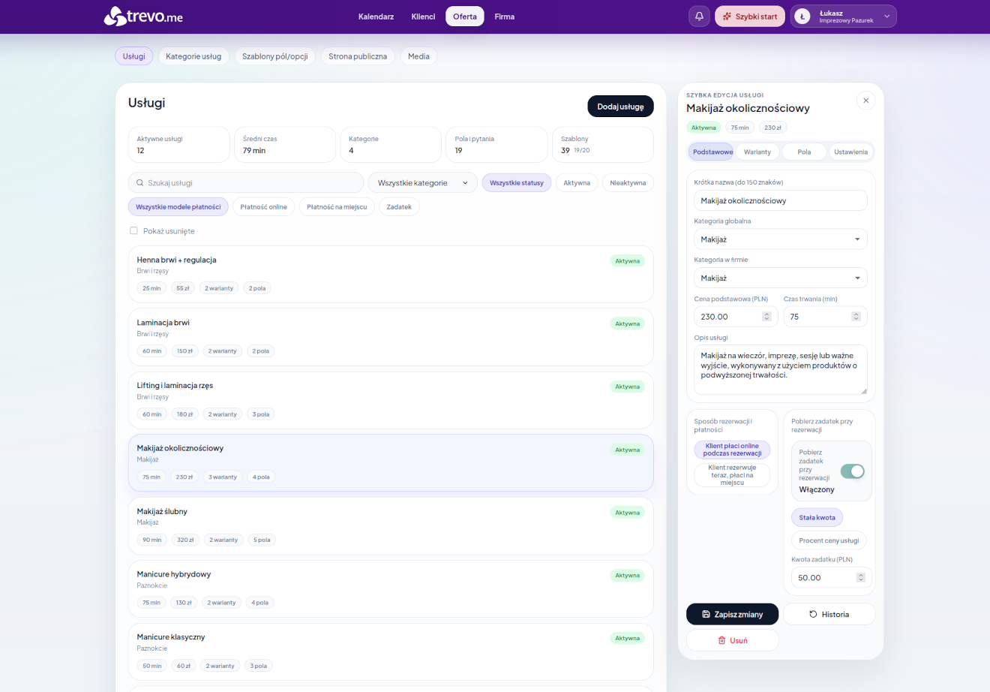Navigate to Firma

coord(505,17)
